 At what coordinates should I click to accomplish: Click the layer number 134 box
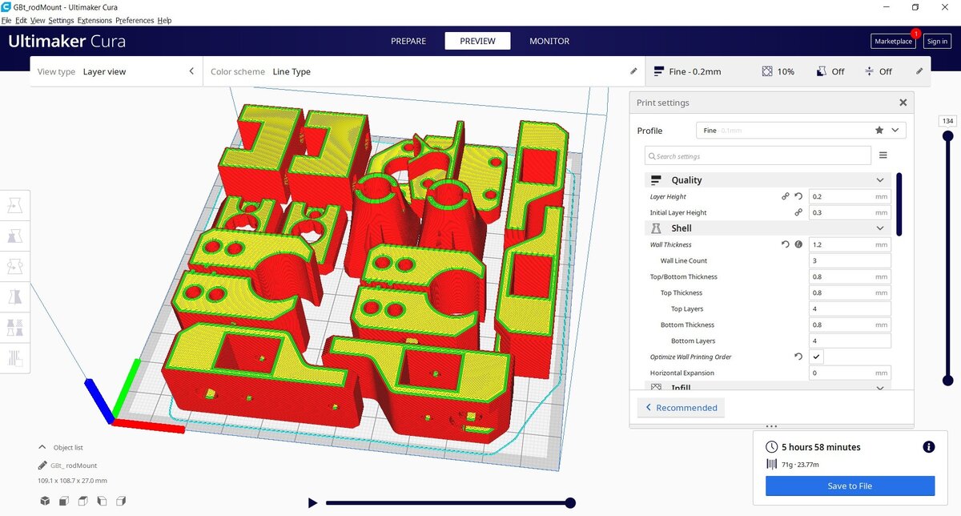pos(948,121)
